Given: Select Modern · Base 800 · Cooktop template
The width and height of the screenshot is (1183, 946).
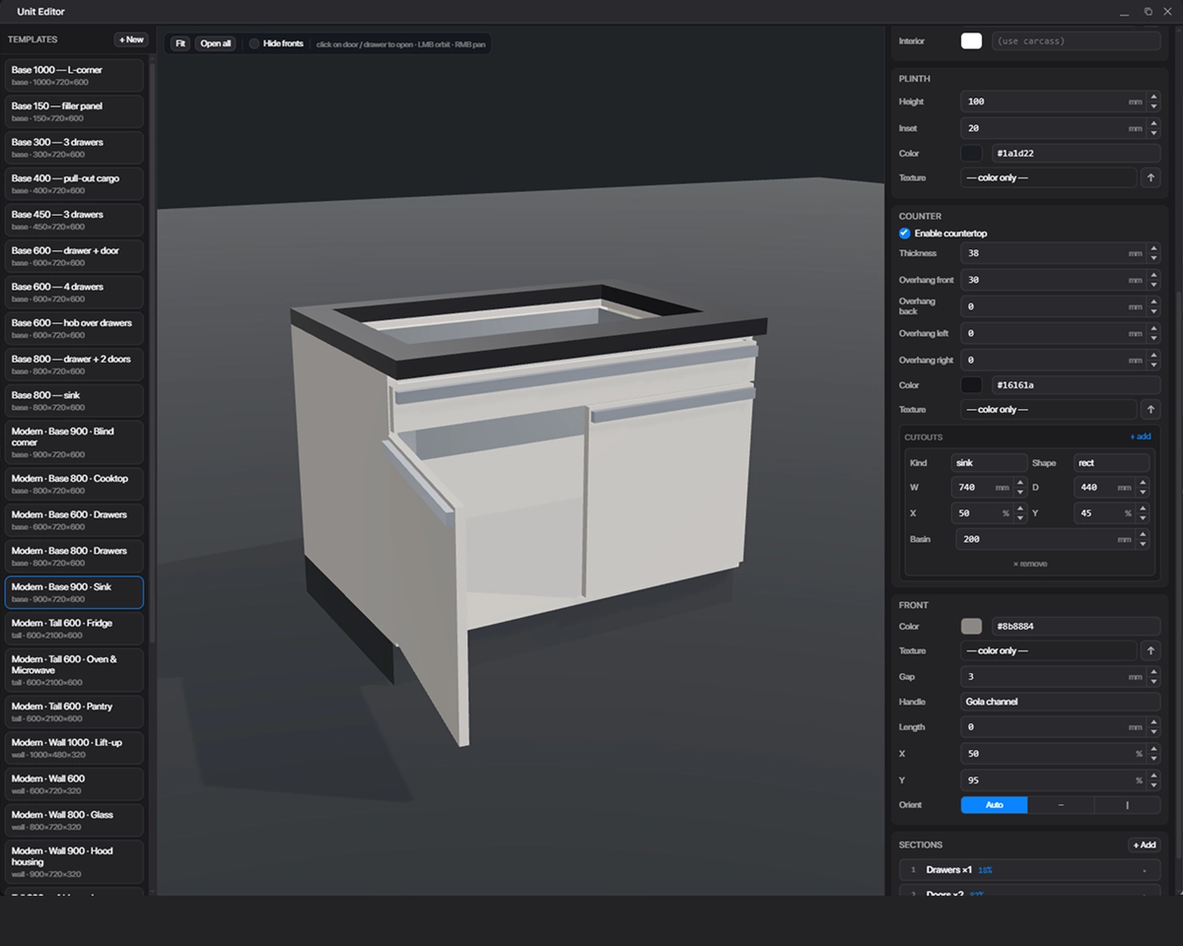Looking at the screenshot, I should point(74,484).
